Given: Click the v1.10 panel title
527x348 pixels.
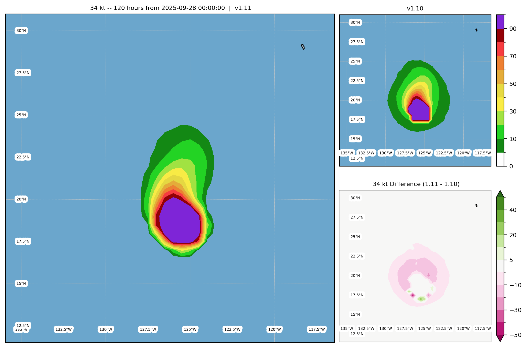Looking at the screenshot, I should point(415,9).
